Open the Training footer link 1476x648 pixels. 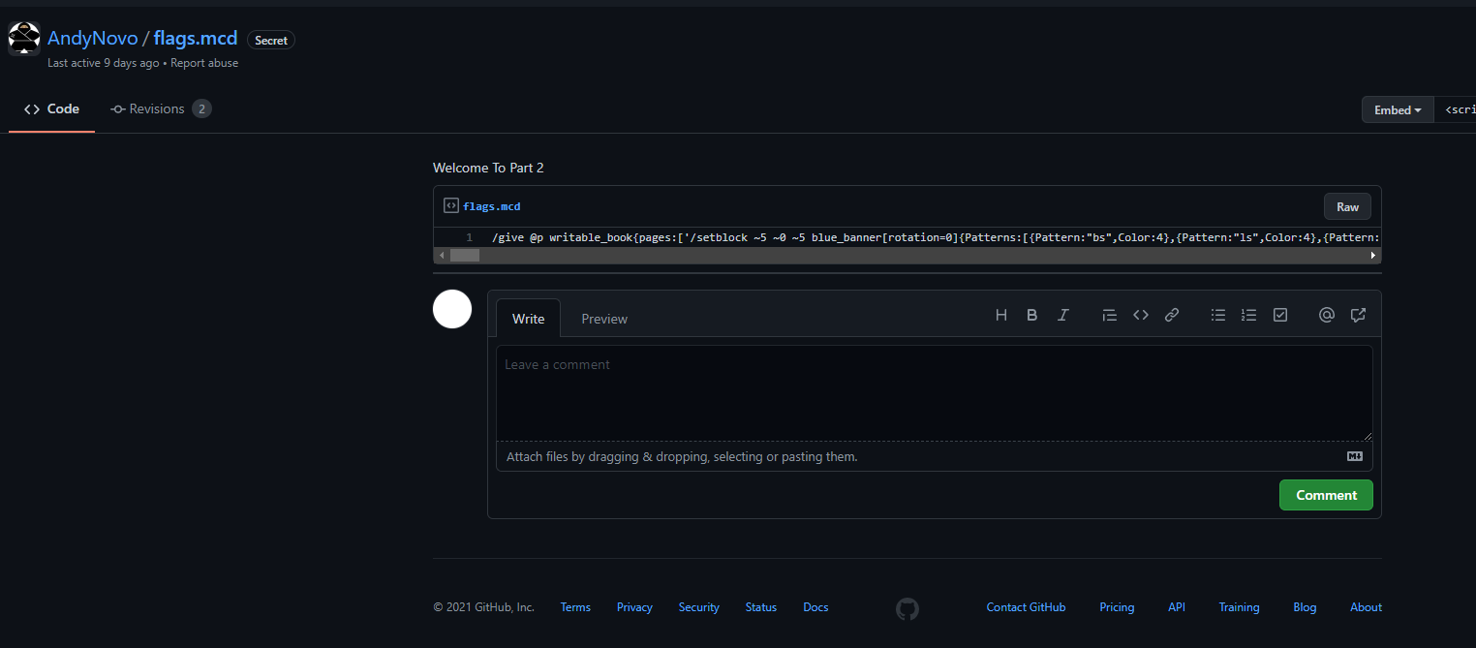click(1239, 607)
